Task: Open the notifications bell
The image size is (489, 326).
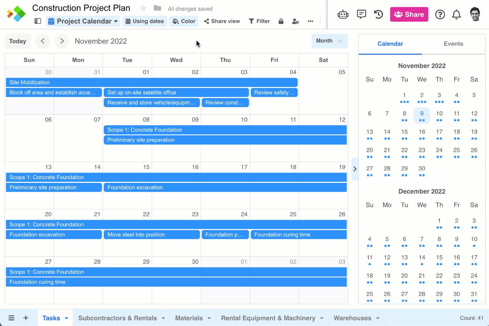Action: tap(456, 15)
